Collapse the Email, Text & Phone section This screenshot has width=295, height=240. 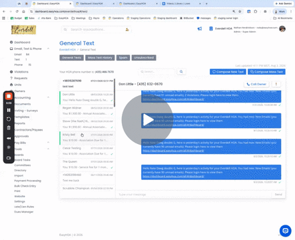pos(48,49)
